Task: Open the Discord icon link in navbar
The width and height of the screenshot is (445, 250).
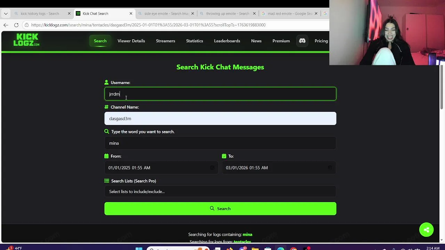Action: [302, 41]
